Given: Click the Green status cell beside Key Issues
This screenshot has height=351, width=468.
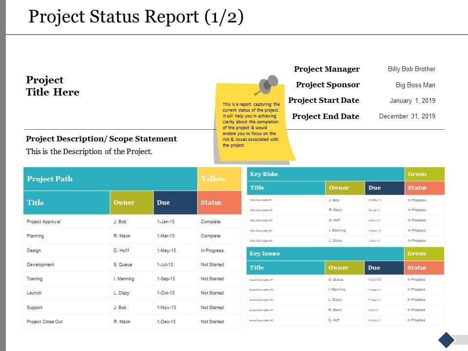Looking at the screenshot, I should coord(424,253).
